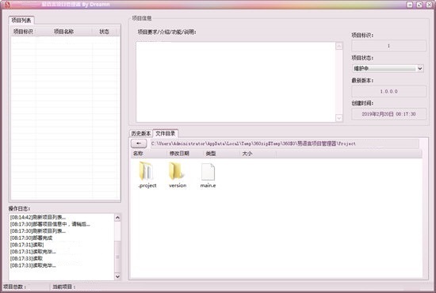Click into the 项目要求/介绍/功能/说明 text area
436x293 pixels.
pyautogui.click(x=235, y=82)
